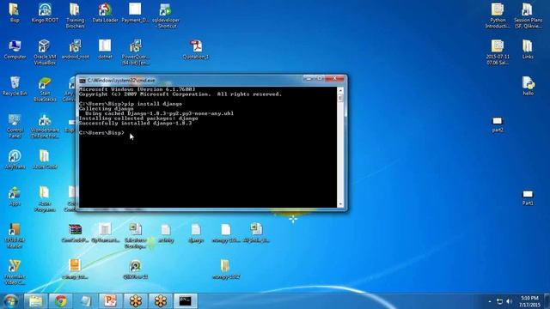Select the 2015-07-11 07.06 Sat file

pyautogui.click(x=498, y=52)
